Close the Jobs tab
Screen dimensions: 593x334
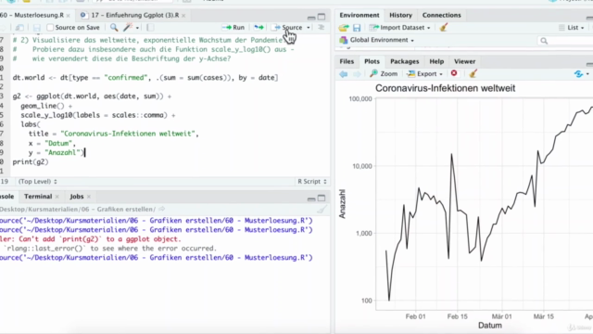pos(89,197)
